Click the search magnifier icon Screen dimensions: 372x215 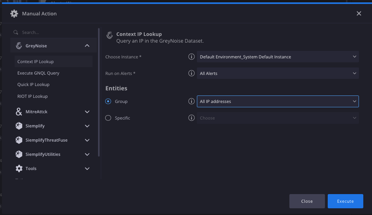[x=16, y=32]
